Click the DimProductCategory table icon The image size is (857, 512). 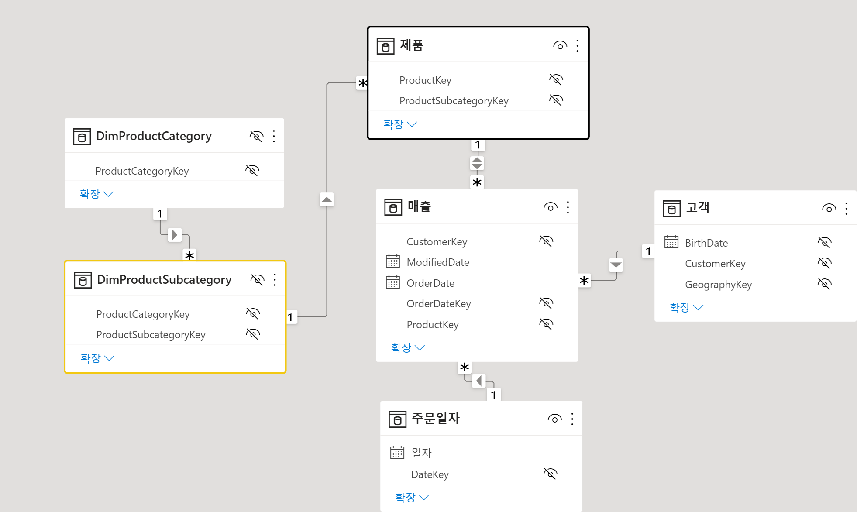click(82, 137)
